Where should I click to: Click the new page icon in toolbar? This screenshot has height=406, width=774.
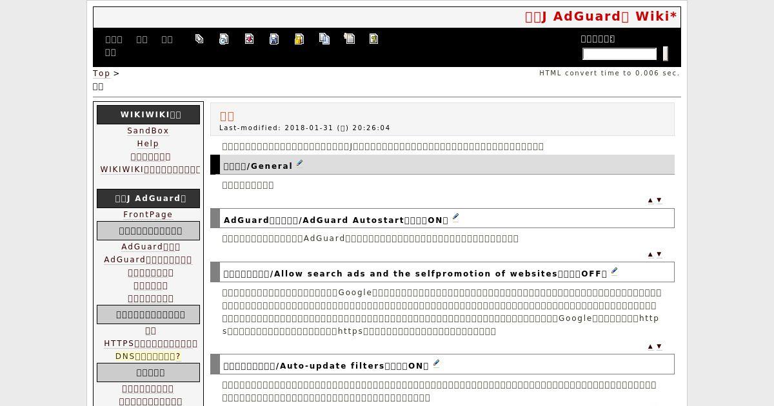(x=199, y=39)
